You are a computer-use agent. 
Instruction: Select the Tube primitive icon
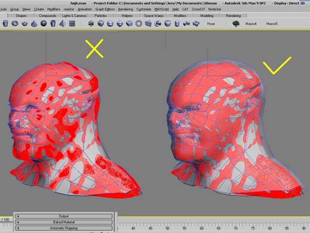click(x=53, y=24)
